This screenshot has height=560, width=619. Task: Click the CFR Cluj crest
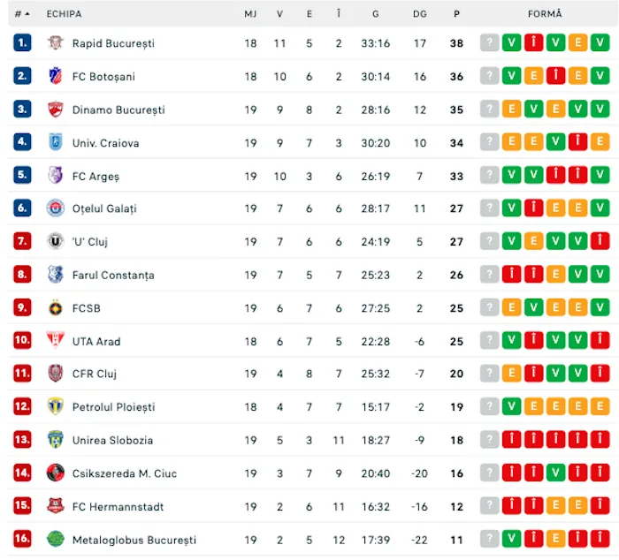click(55, 373)
